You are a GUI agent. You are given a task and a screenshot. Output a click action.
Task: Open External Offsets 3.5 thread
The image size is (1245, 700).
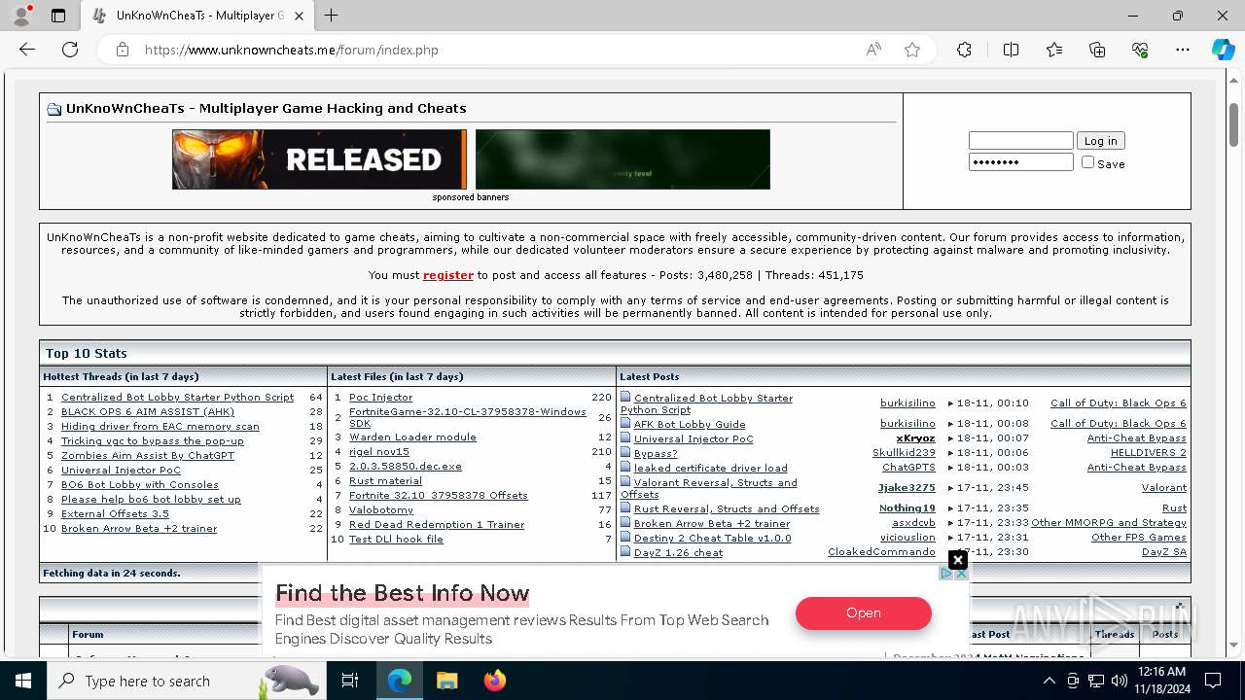tap(115, 513)
